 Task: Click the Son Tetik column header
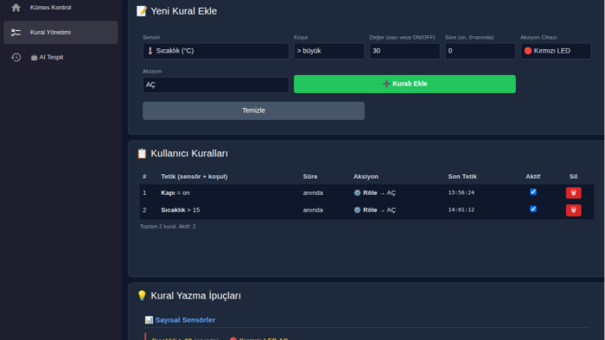click(x=462, y=176)
